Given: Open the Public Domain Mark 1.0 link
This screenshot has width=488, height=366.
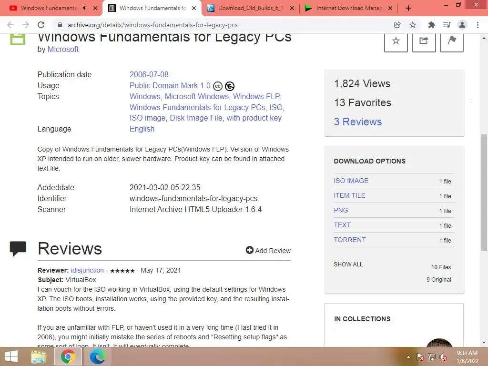Looking at the screenshot, I should coord(170,86).
